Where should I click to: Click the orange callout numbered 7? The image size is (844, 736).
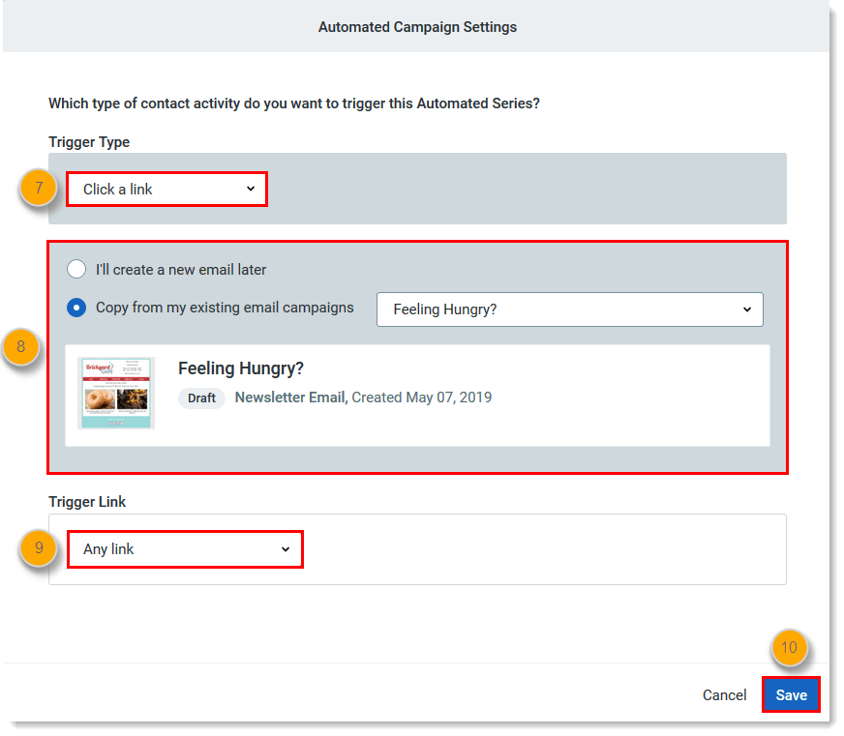38,188
